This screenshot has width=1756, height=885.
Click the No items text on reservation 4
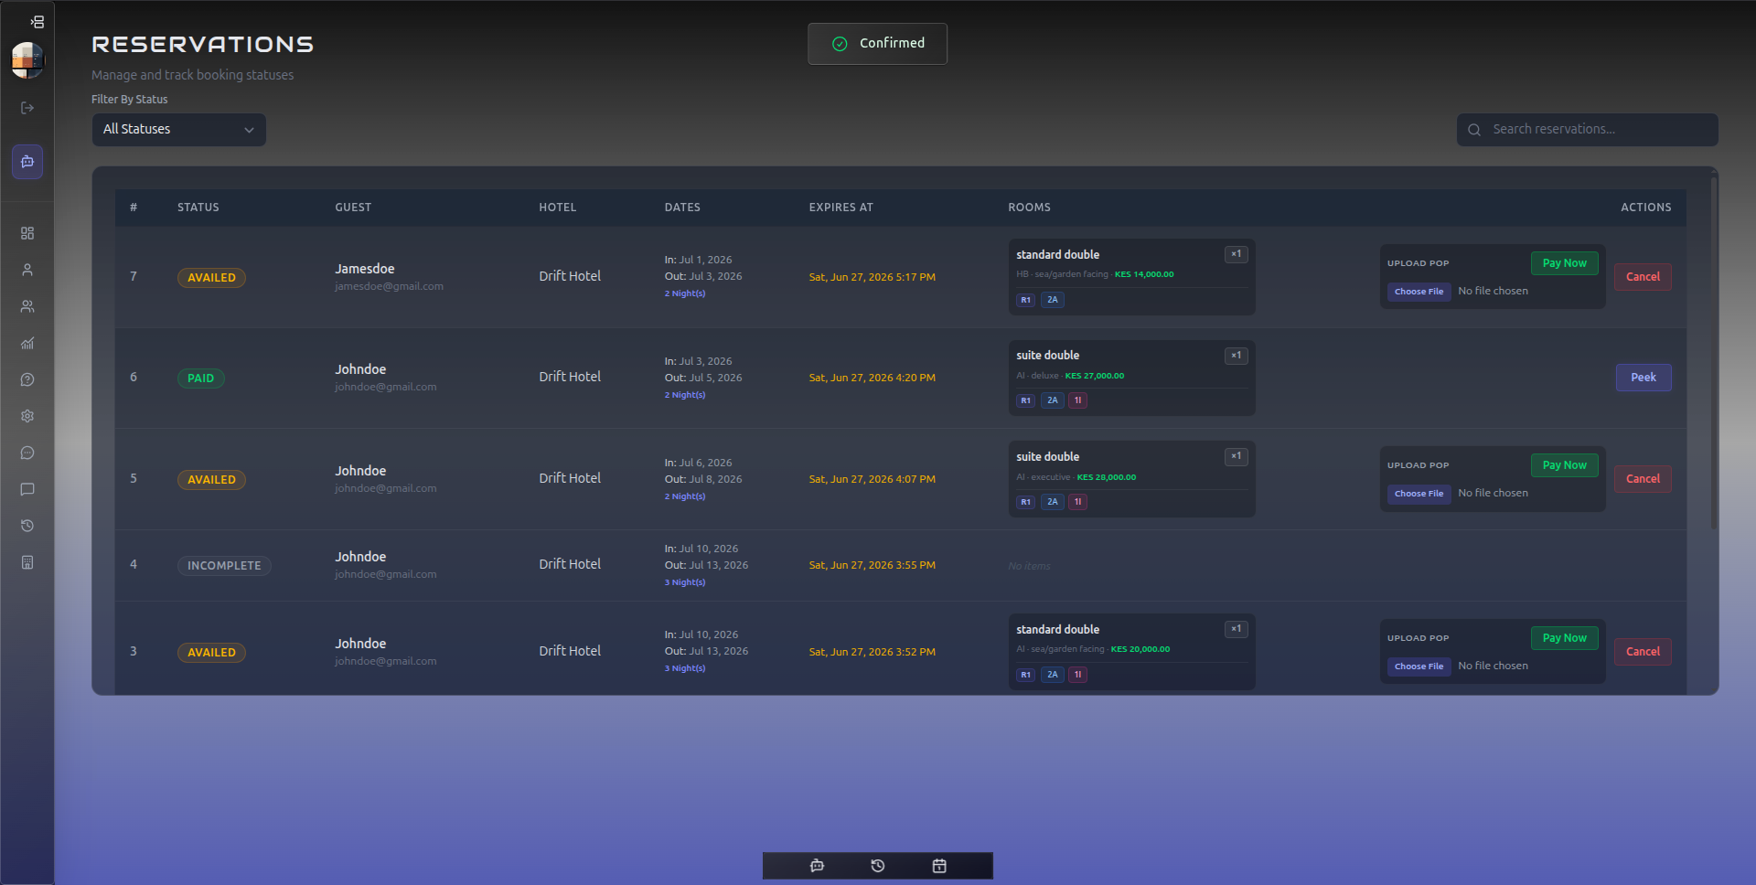[1029, 566]
